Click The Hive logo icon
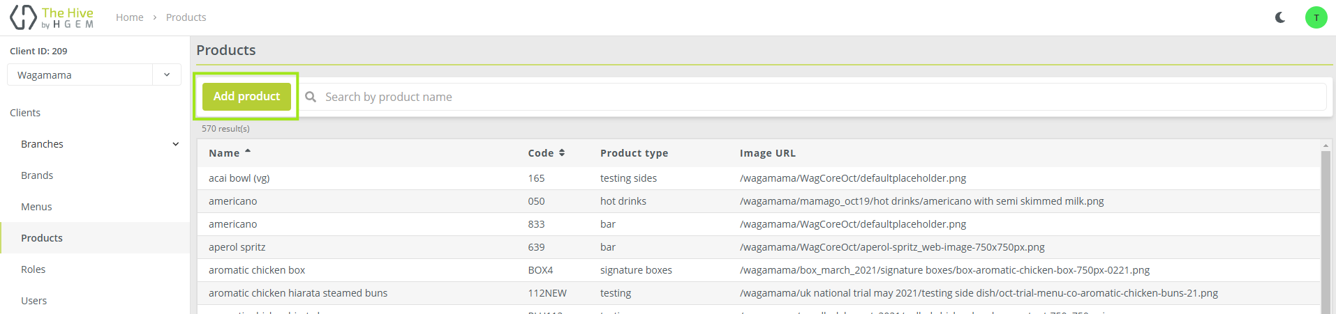1336x314 pixels. pyautogui.click(x=23, y=17)
